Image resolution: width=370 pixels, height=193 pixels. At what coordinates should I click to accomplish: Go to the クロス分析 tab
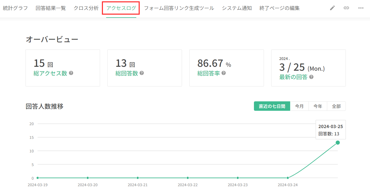point(86,8)
